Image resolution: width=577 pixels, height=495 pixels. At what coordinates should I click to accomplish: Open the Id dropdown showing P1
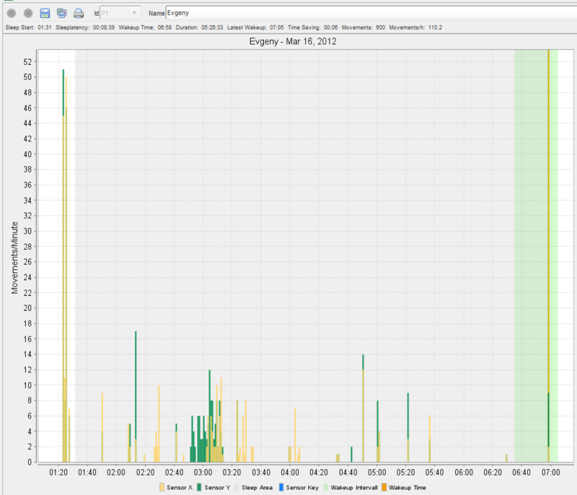pos(120,13)
